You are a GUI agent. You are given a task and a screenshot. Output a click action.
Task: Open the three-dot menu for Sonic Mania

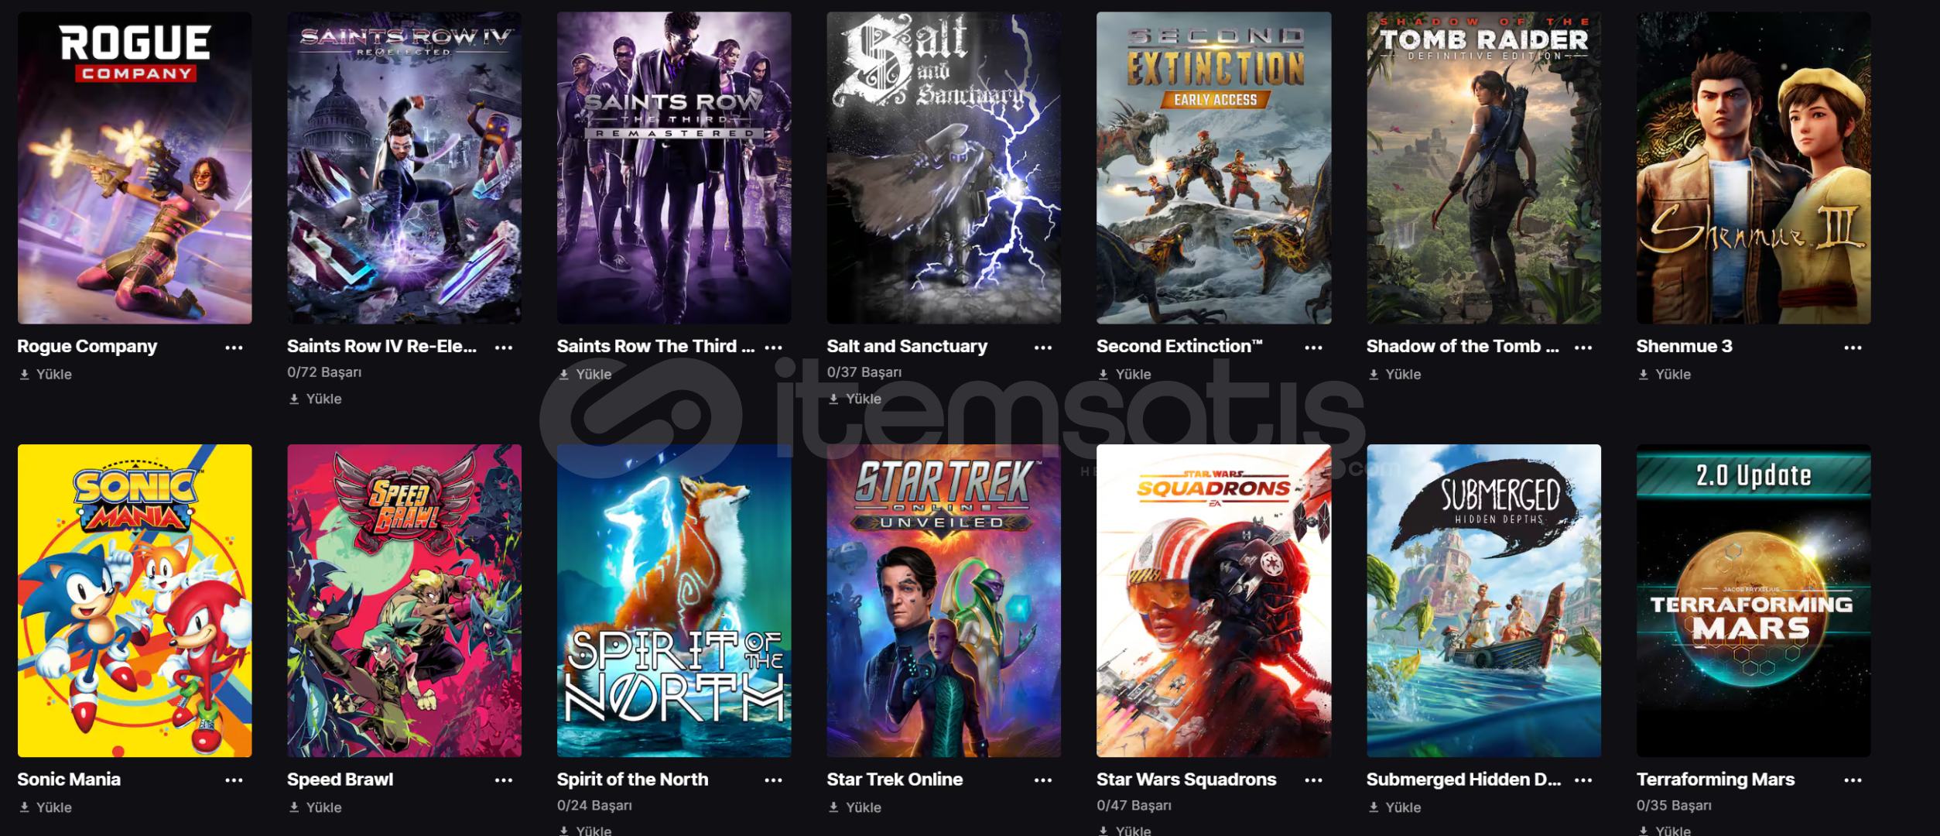coord(234,780)
